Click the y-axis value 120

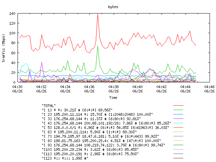click(12, 23)
